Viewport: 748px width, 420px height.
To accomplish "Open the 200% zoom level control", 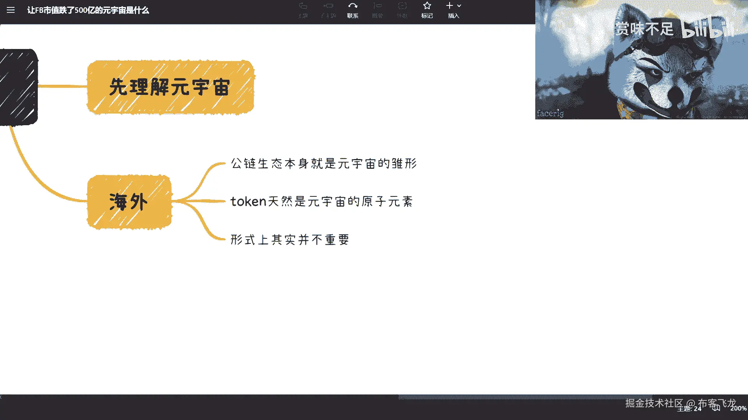I will [738, 408].
